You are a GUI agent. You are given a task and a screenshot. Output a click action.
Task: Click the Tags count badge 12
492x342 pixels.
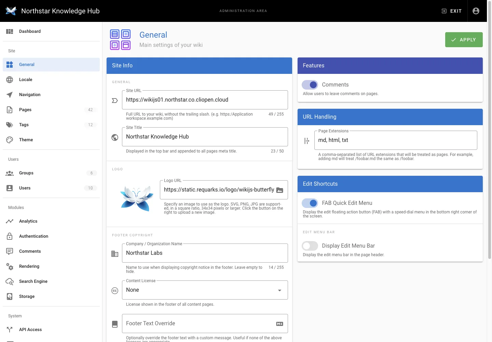90,125
